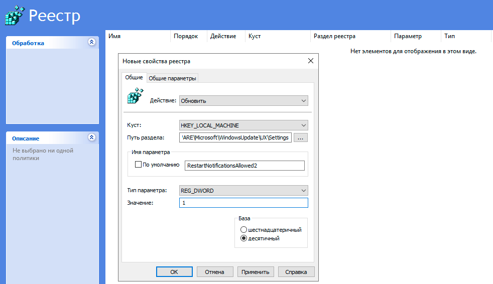Click the Описание panel title
493x284 pixels.
click(26, 138)
